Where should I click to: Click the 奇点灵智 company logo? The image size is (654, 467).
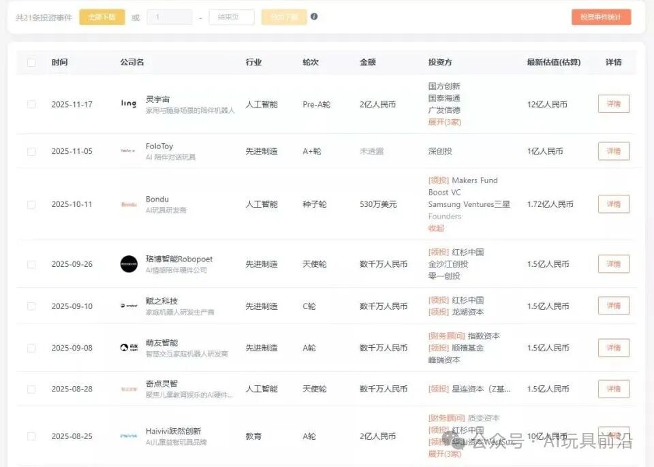pyautogui.click(x=129, y=389)
